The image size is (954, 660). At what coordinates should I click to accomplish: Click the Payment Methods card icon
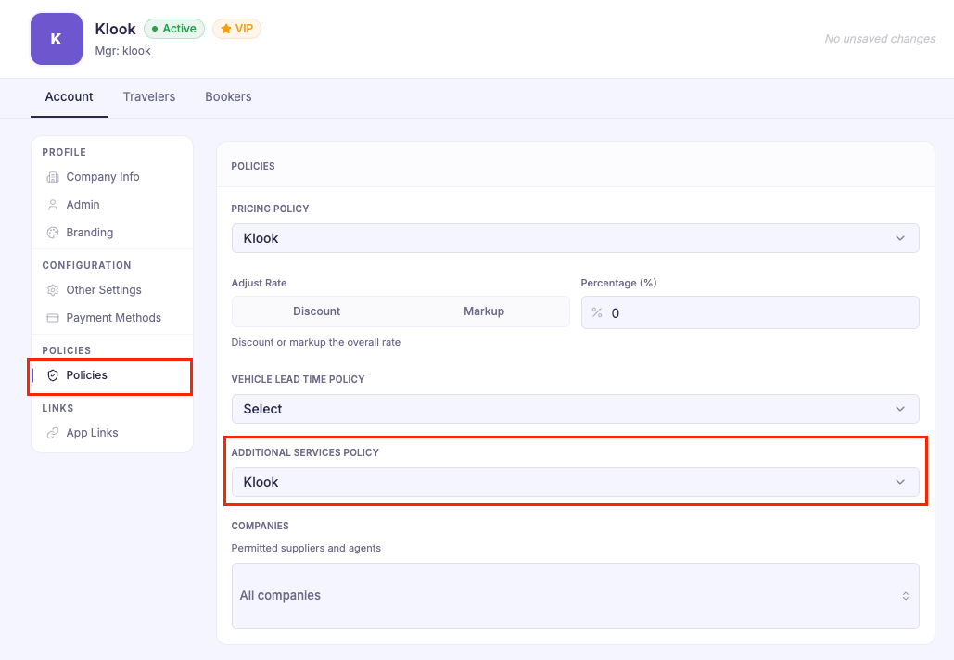[53, 318]
